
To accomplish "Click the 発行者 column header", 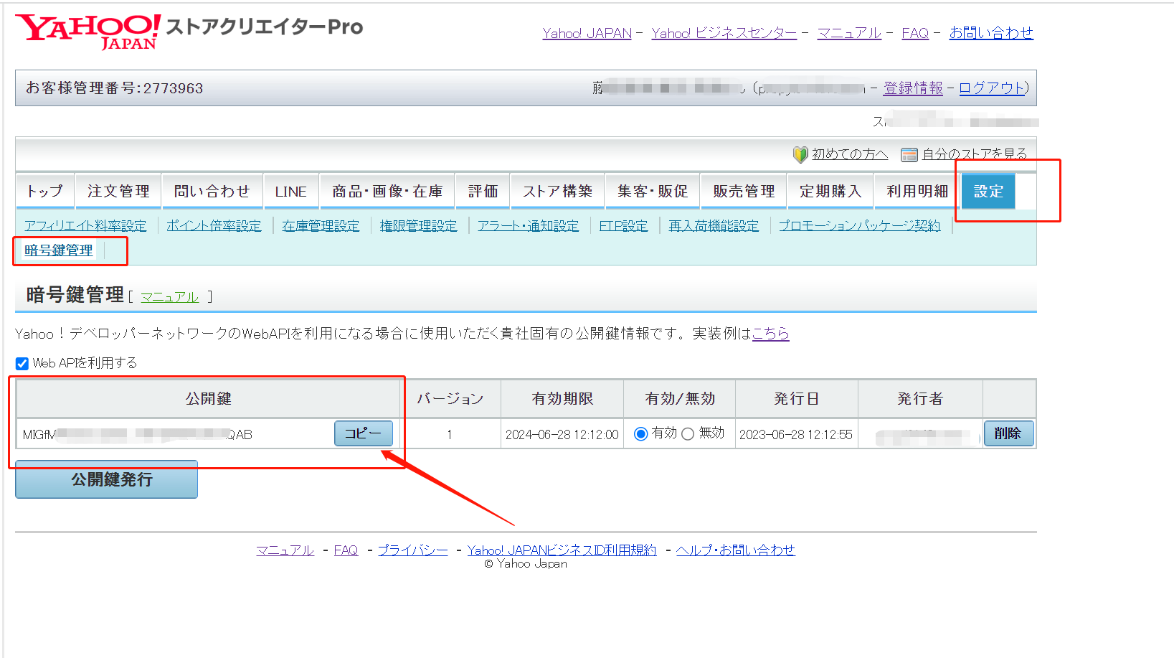I will 920,399.
